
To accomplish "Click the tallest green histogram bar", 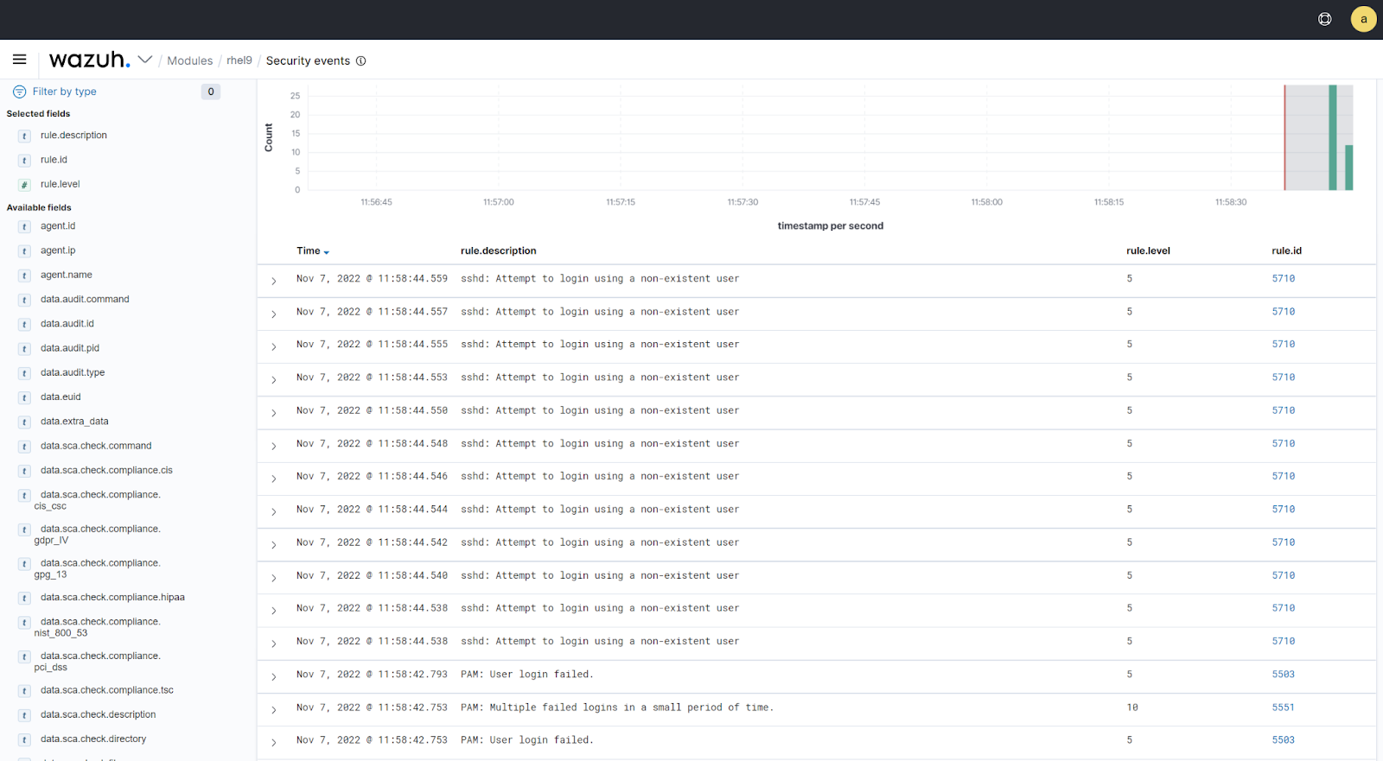I will click(x=1333, y=137).
